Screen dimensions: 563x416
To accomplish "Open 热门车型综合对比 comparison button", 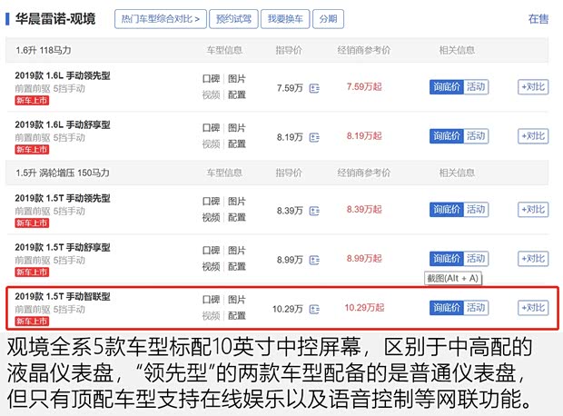I will coord(161,19).
